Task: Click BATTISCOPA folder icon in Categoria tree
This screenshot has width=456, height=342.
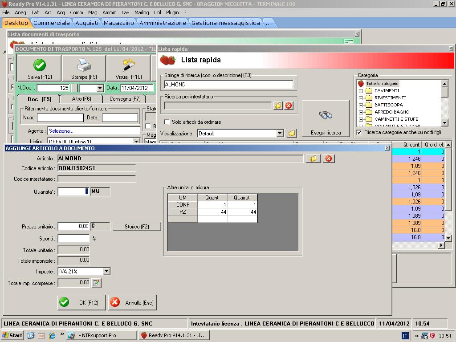Action: click(x=369, y=105)
